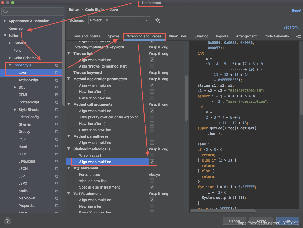Switch to the Spaces tab
Image resolution: width=303 pixels, height=228 pixels.
tap(114, 36)
